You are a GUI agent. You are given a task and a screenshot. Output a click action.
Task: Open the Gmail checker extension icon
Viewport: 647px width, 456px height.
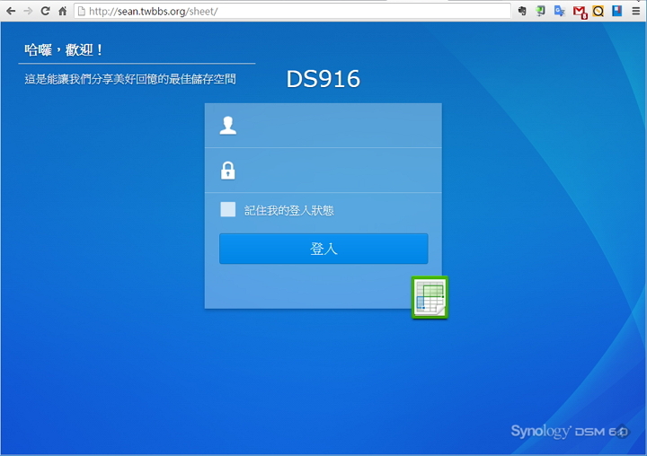click(x=580, y=12)
